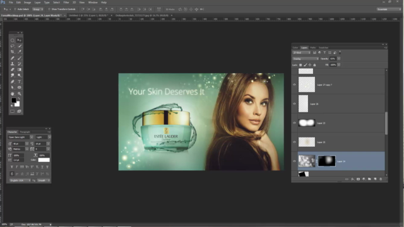Image resolution: width=404 pixels, height=227 pixels.
Task: Open Overlay blend mode dropdown
Action: click(306, 59)
